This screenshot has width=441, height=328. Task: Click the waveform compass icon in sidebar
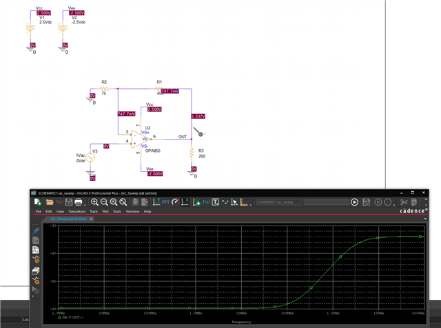[x=36, y=281]
